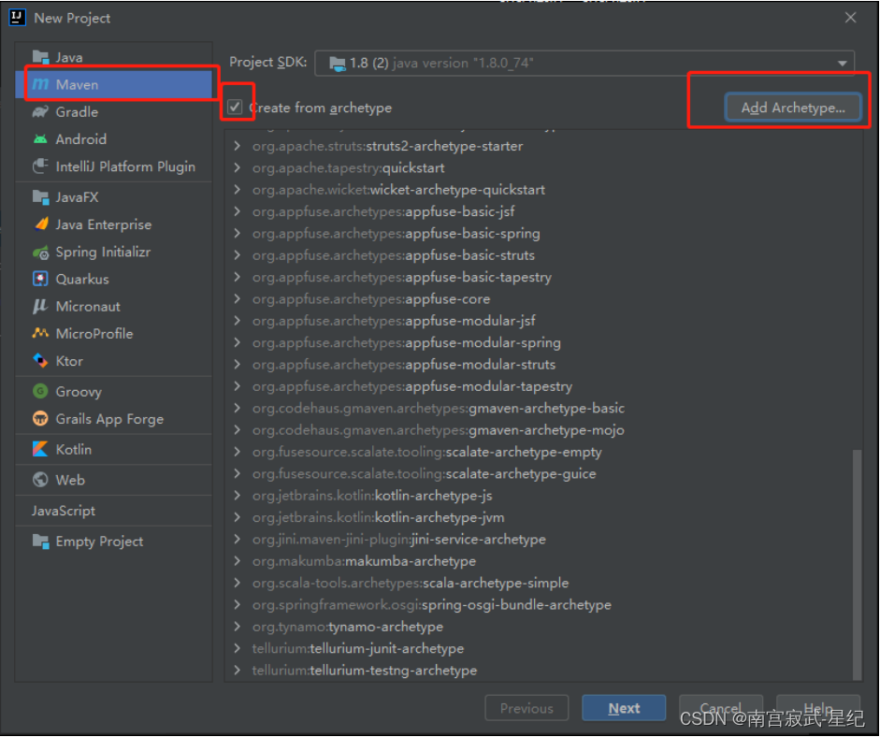This screenshot has width=880, height=737.
Task: Click the Next button
Action: point(624,708)
